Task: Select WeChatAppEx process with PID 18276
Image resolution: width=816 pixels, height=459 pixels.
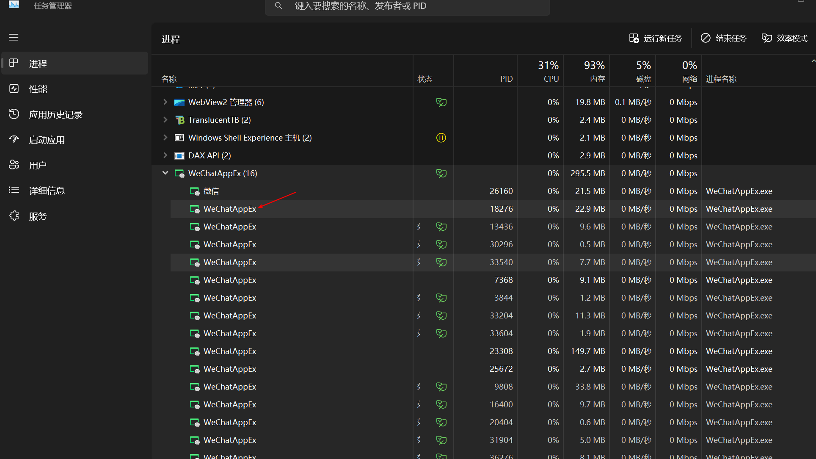Action: pyautogui.click(x=493, y=209)
